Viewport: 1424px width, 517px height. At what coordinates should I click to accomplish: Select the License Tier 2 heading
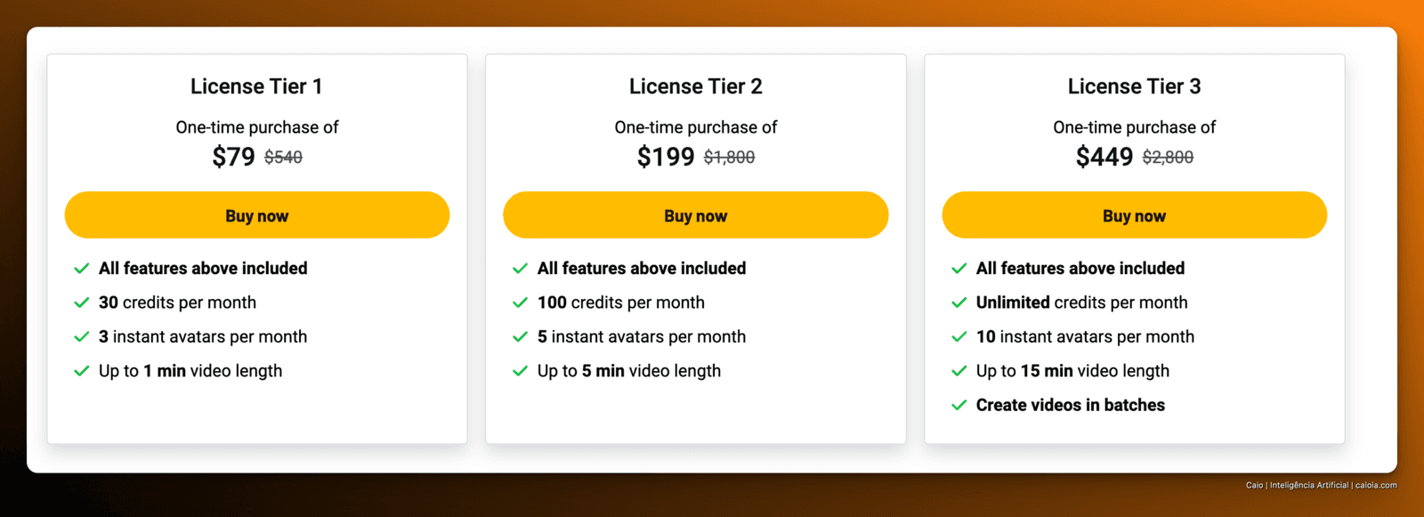coord(695,86)
